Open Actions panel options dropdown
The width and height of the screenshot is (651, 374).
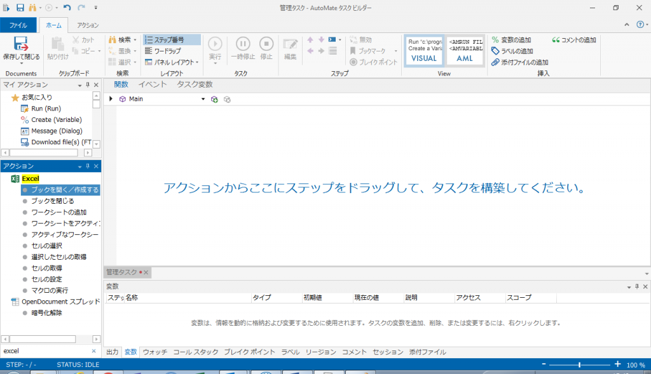79,166
